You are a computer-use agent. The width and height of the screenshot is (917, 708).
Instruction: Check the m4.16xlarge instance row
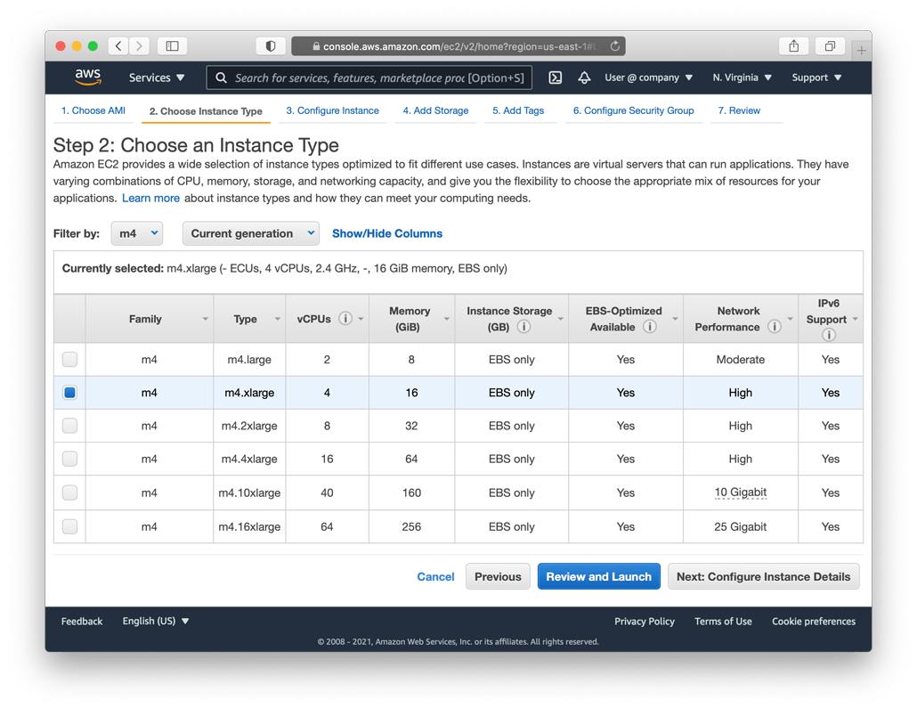click(x=69, y=526)
